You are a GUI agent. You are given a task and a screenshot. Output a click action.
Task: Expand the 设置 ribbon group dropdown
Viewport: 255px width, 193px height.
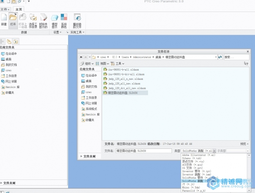pyautogui.click(x=57, y=32)
